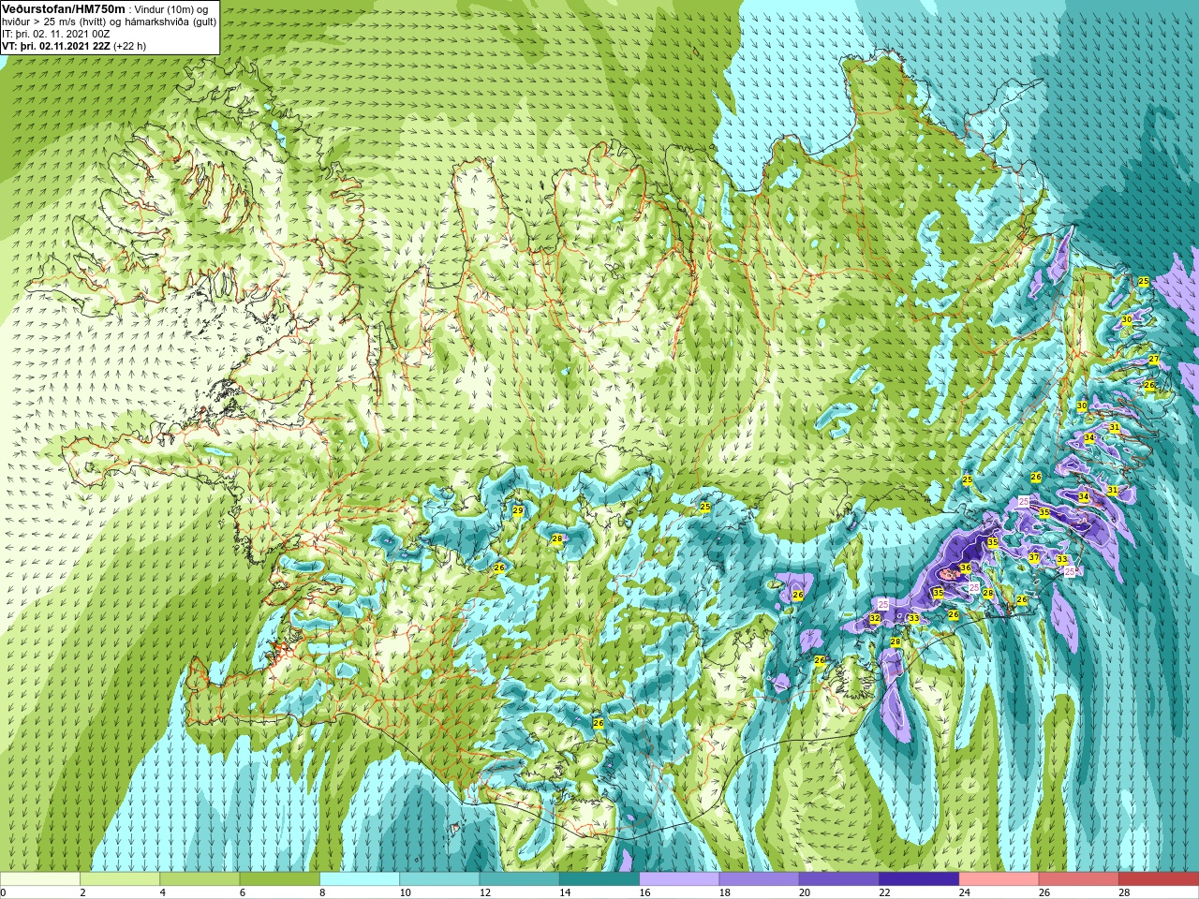Click legend tick label 22
Image resolution: width=1199 pixels, height=899 pixels.
coord(884,892)
